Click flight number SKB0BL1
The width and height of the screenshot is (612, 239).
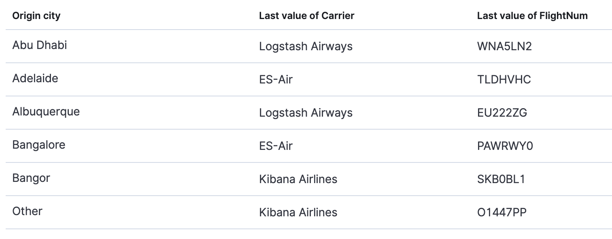[501, 179]
